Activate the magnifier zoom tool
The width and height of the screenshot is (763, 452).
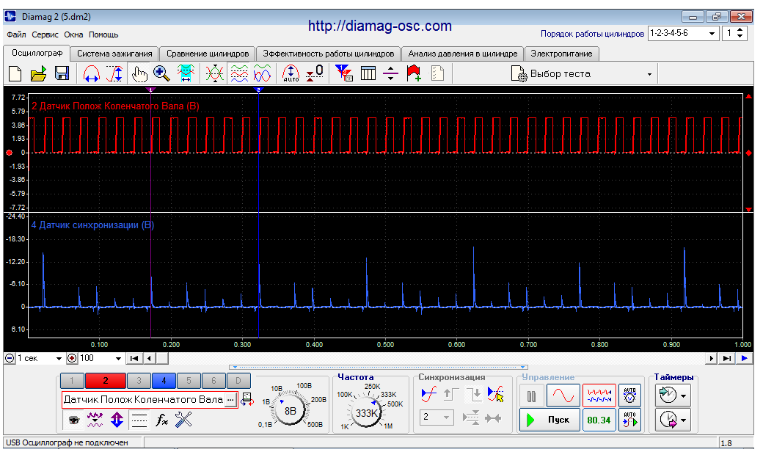[x=161, y=73]
